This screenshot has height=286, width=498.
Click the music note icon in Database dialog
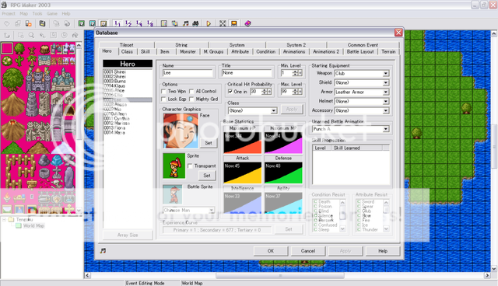[x=103, y=251]
